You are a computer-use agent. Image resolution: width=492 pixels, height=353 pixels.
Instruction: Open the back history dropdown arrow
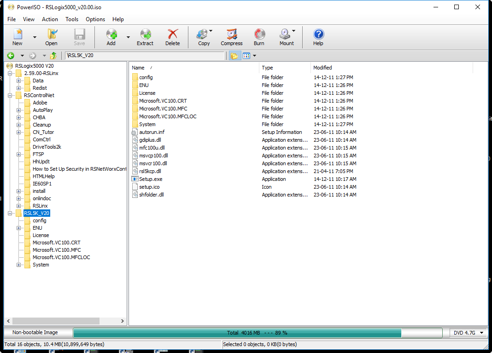click(22, 56)
